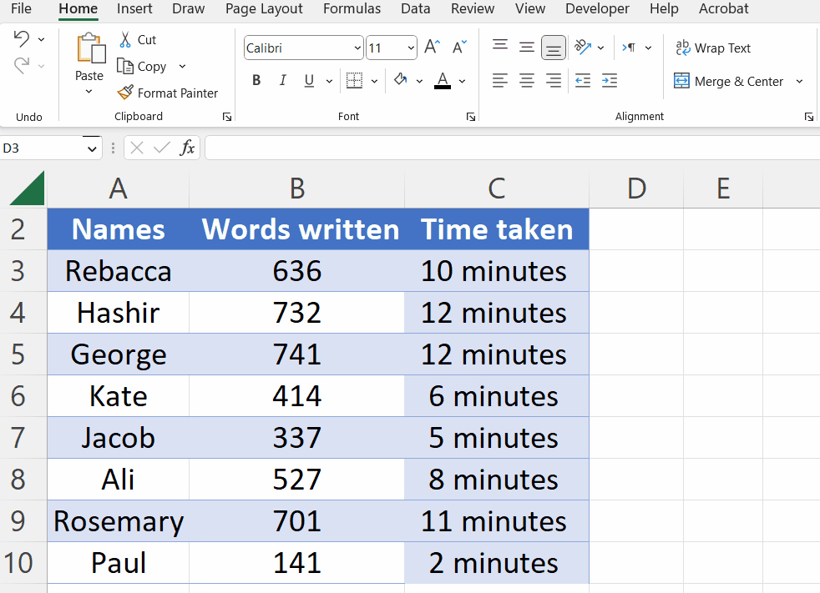
Task: Toggle Wrap Text for the selection
Action: click(713, 48)
